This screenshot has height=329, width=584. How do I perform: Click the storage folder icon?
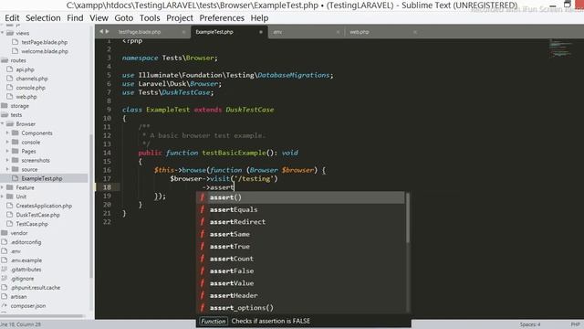tap(5, 106)
